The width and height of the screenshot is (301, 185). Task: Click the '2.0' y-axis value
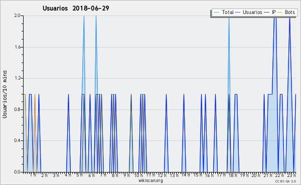[x=17, y=15]
